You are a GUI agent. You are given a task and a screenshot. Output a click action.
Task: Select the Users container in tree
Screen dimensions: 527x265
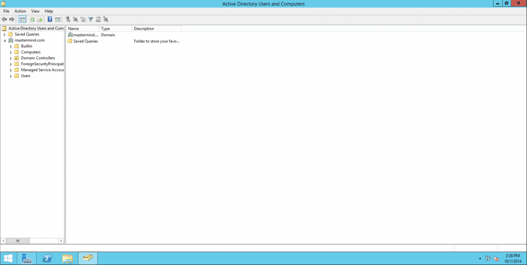25,76
